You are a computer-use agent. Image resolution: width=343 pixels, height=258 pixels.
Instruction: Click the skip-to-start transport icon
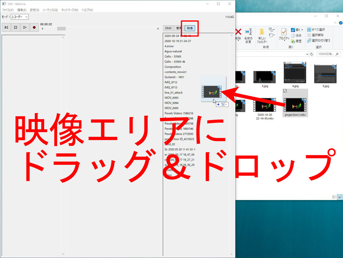point(6,27)
